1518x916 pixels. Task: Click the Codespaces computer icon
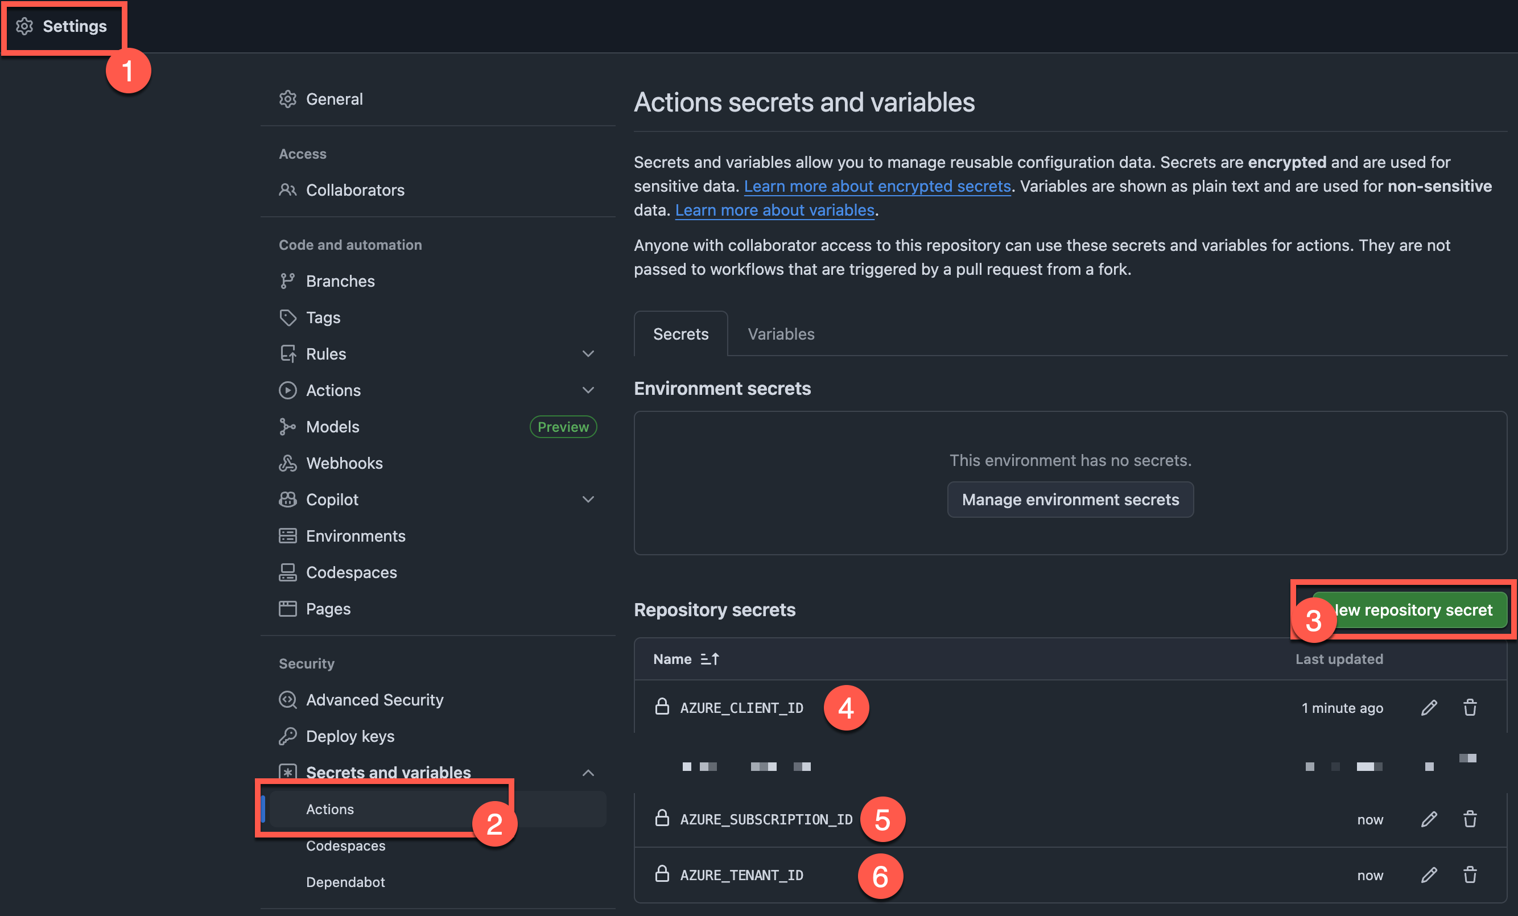point(288,572)
